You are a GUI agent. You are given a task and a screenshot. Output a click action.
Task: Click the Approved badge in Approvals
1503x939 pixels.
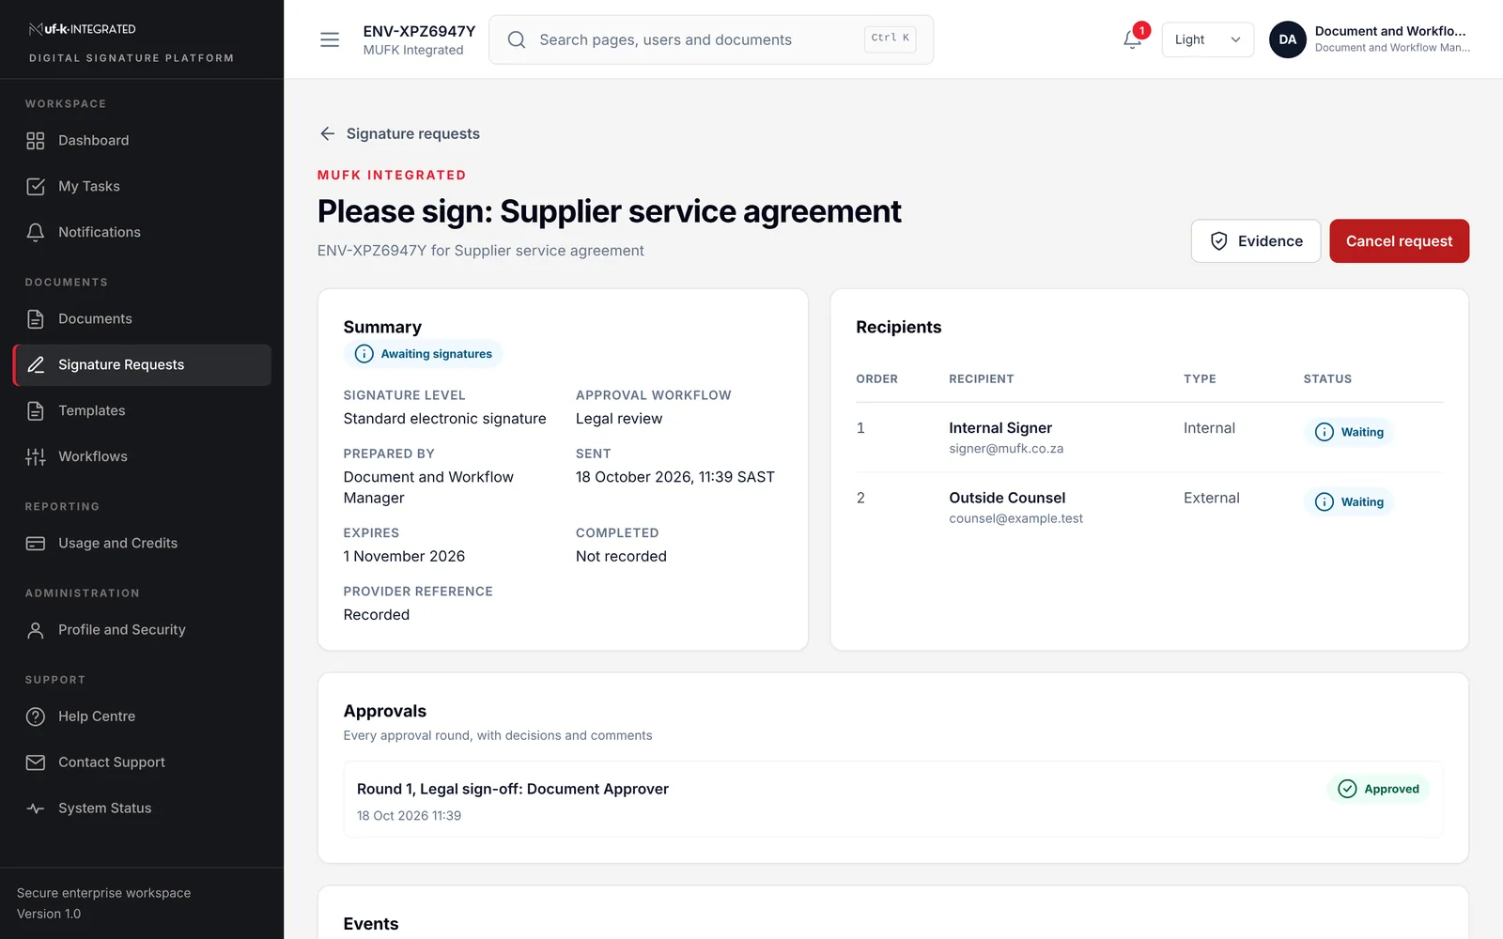click(x=1378, y=790)
